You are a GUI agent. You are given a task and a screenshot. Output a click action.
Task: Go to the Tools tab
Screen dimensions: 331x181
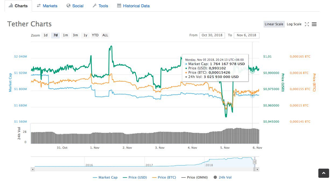click(100, 6)
